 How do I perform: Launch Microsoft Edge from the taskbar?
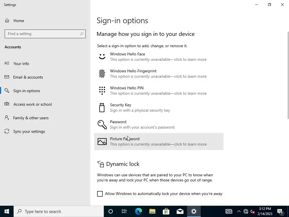(138, 211)
